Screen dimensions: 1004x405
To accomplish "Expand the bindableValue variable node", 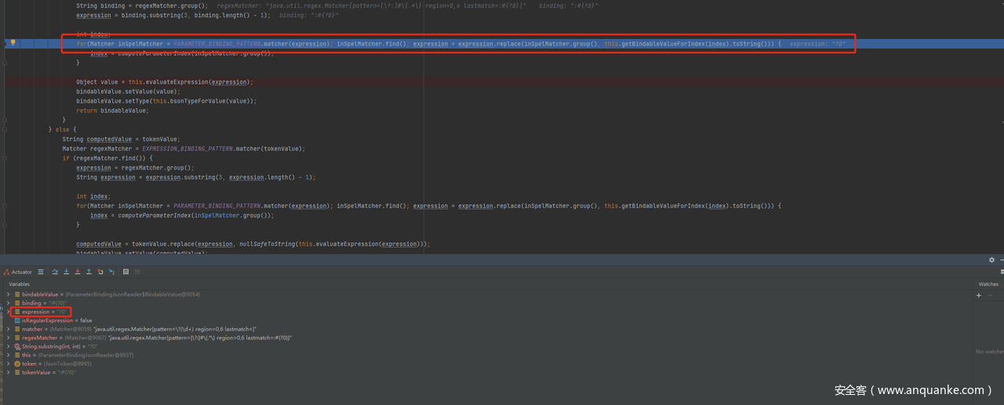I will point(9,295).
